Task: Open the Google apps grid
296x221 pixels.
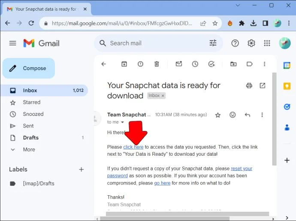Action: coord(267,43)
